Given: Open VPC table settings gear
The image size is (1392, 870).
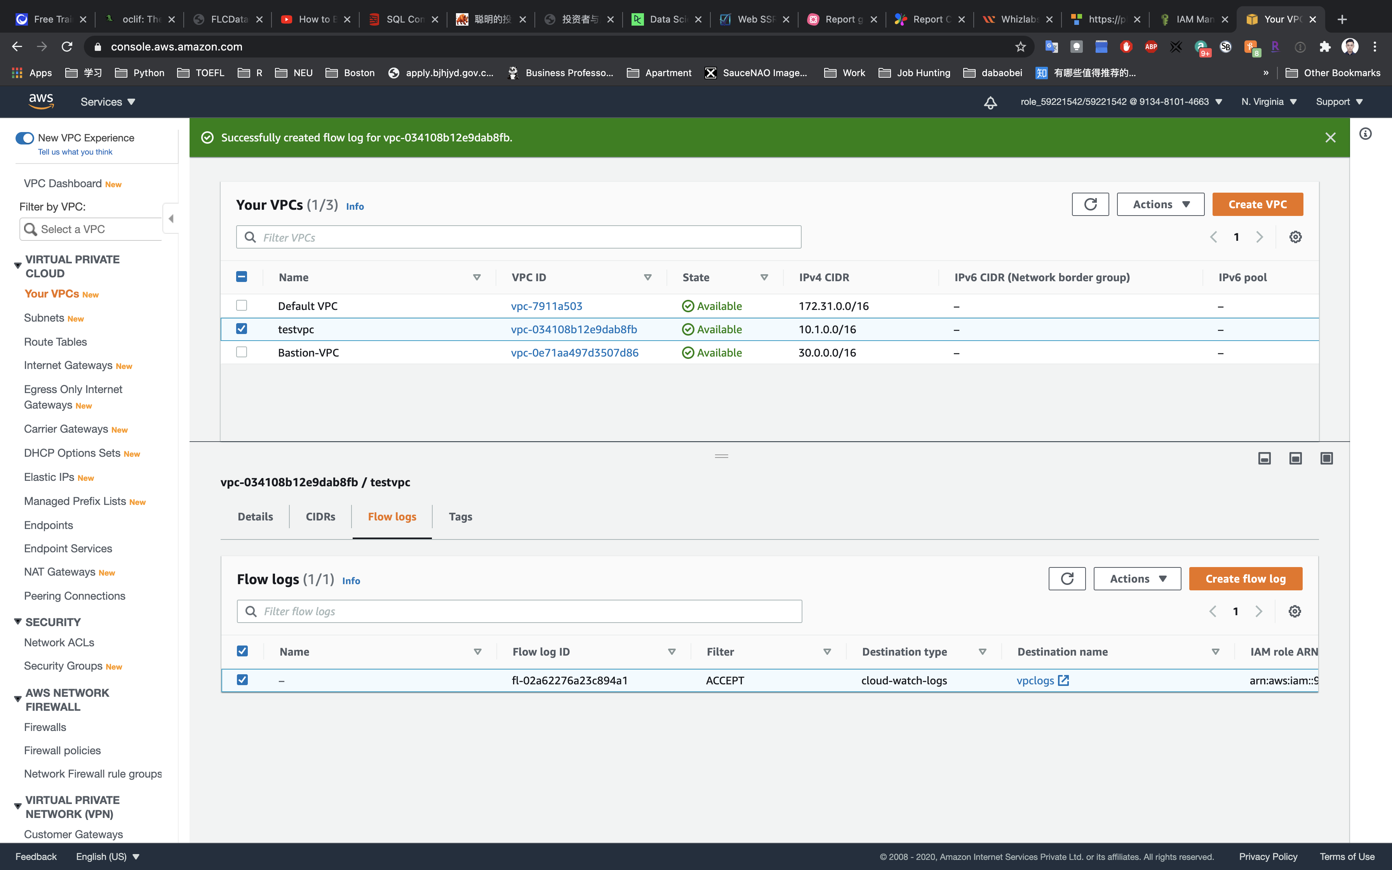Looking at the screenshot, I should [x=1295, y=237].
